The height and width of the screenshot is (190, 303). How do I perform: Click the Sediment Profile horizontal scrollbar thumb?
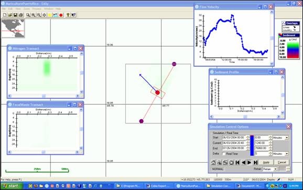point(245,117)
